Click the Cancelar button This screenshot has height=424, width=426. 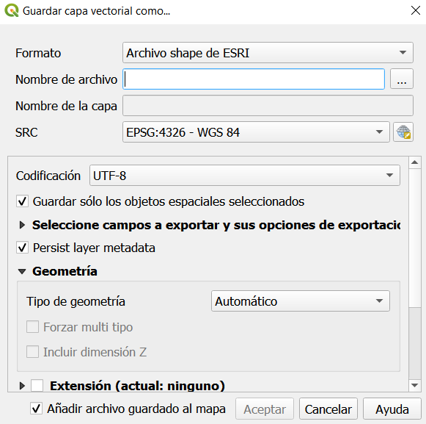[x=328, y=409]
